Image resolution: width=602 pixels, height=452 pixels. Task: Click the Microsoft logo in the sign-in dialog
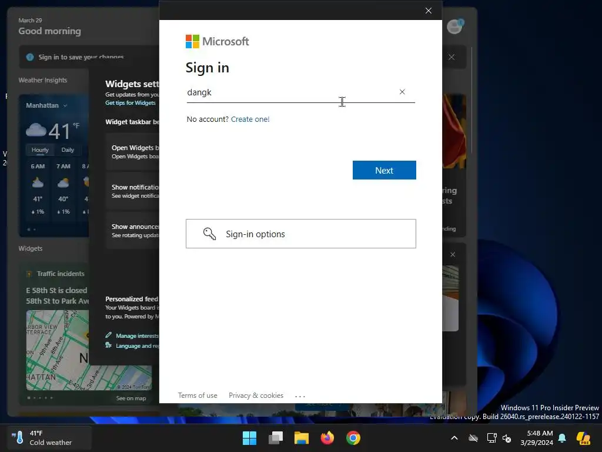(218, 42)
